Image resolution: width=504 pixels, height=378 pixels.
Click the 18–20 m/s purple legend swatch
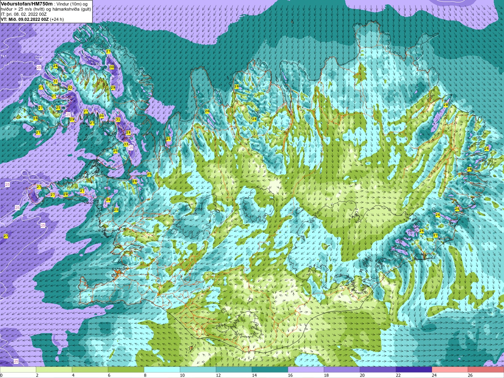click(x=342, y=370)
